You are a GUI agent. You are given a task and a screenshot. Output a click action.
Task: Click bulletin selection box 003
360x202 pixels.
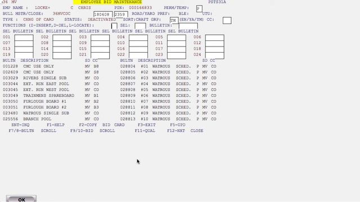(x=100, y=38)
